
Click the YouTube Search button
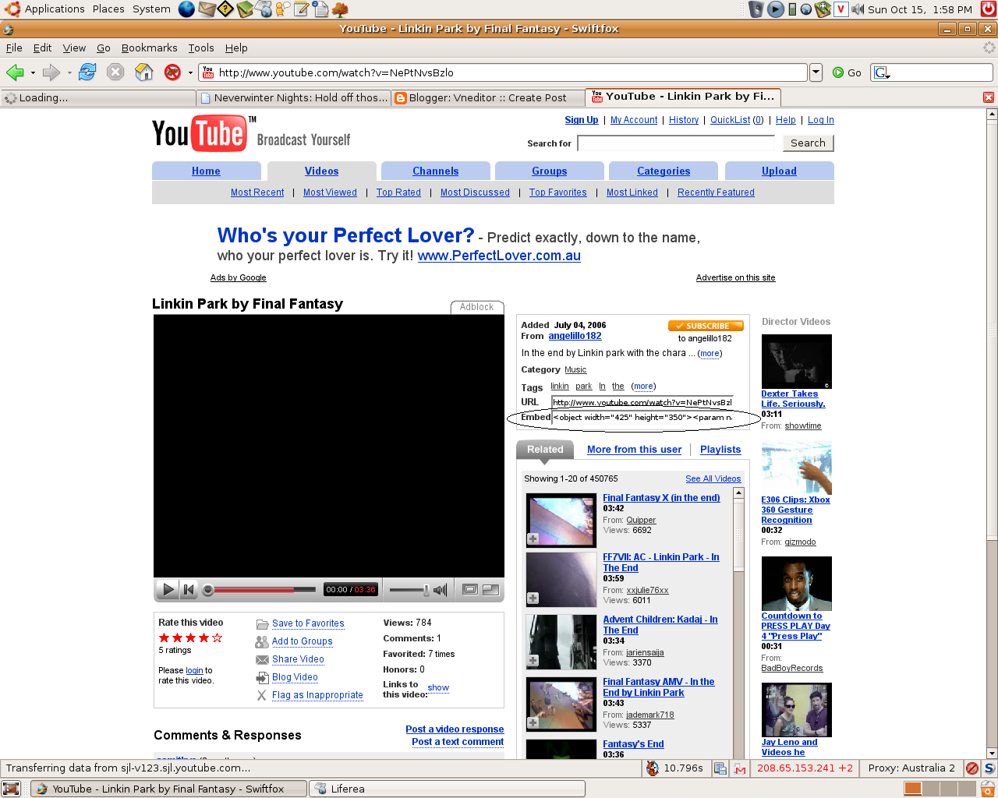click(808, 143)
